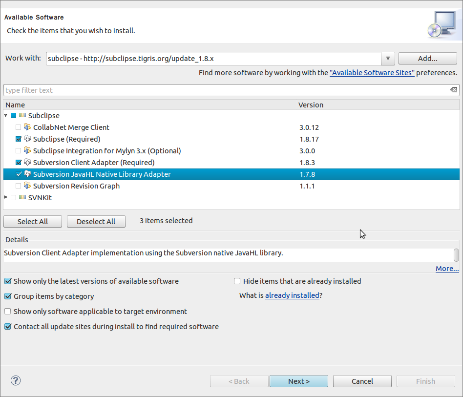The height and width of the screenshot is (397, 463).
Task: Click the details description text
Action: coord(144,253)
